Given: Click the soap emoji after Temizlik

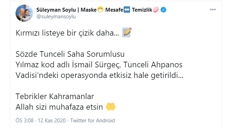Looking at the screenshot, I should (x=156, y=10).
